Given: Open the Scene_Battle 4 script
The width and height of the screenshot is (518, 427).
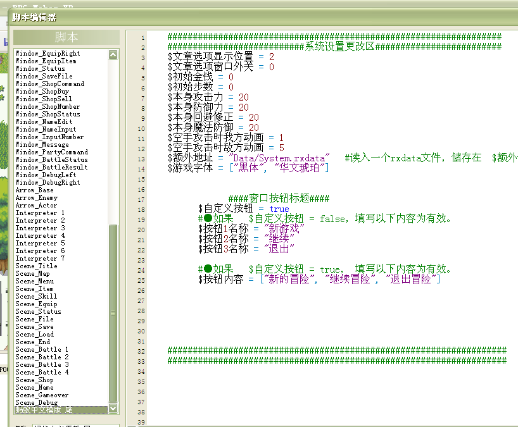Looking at the screenshot, I should point(42,372).
